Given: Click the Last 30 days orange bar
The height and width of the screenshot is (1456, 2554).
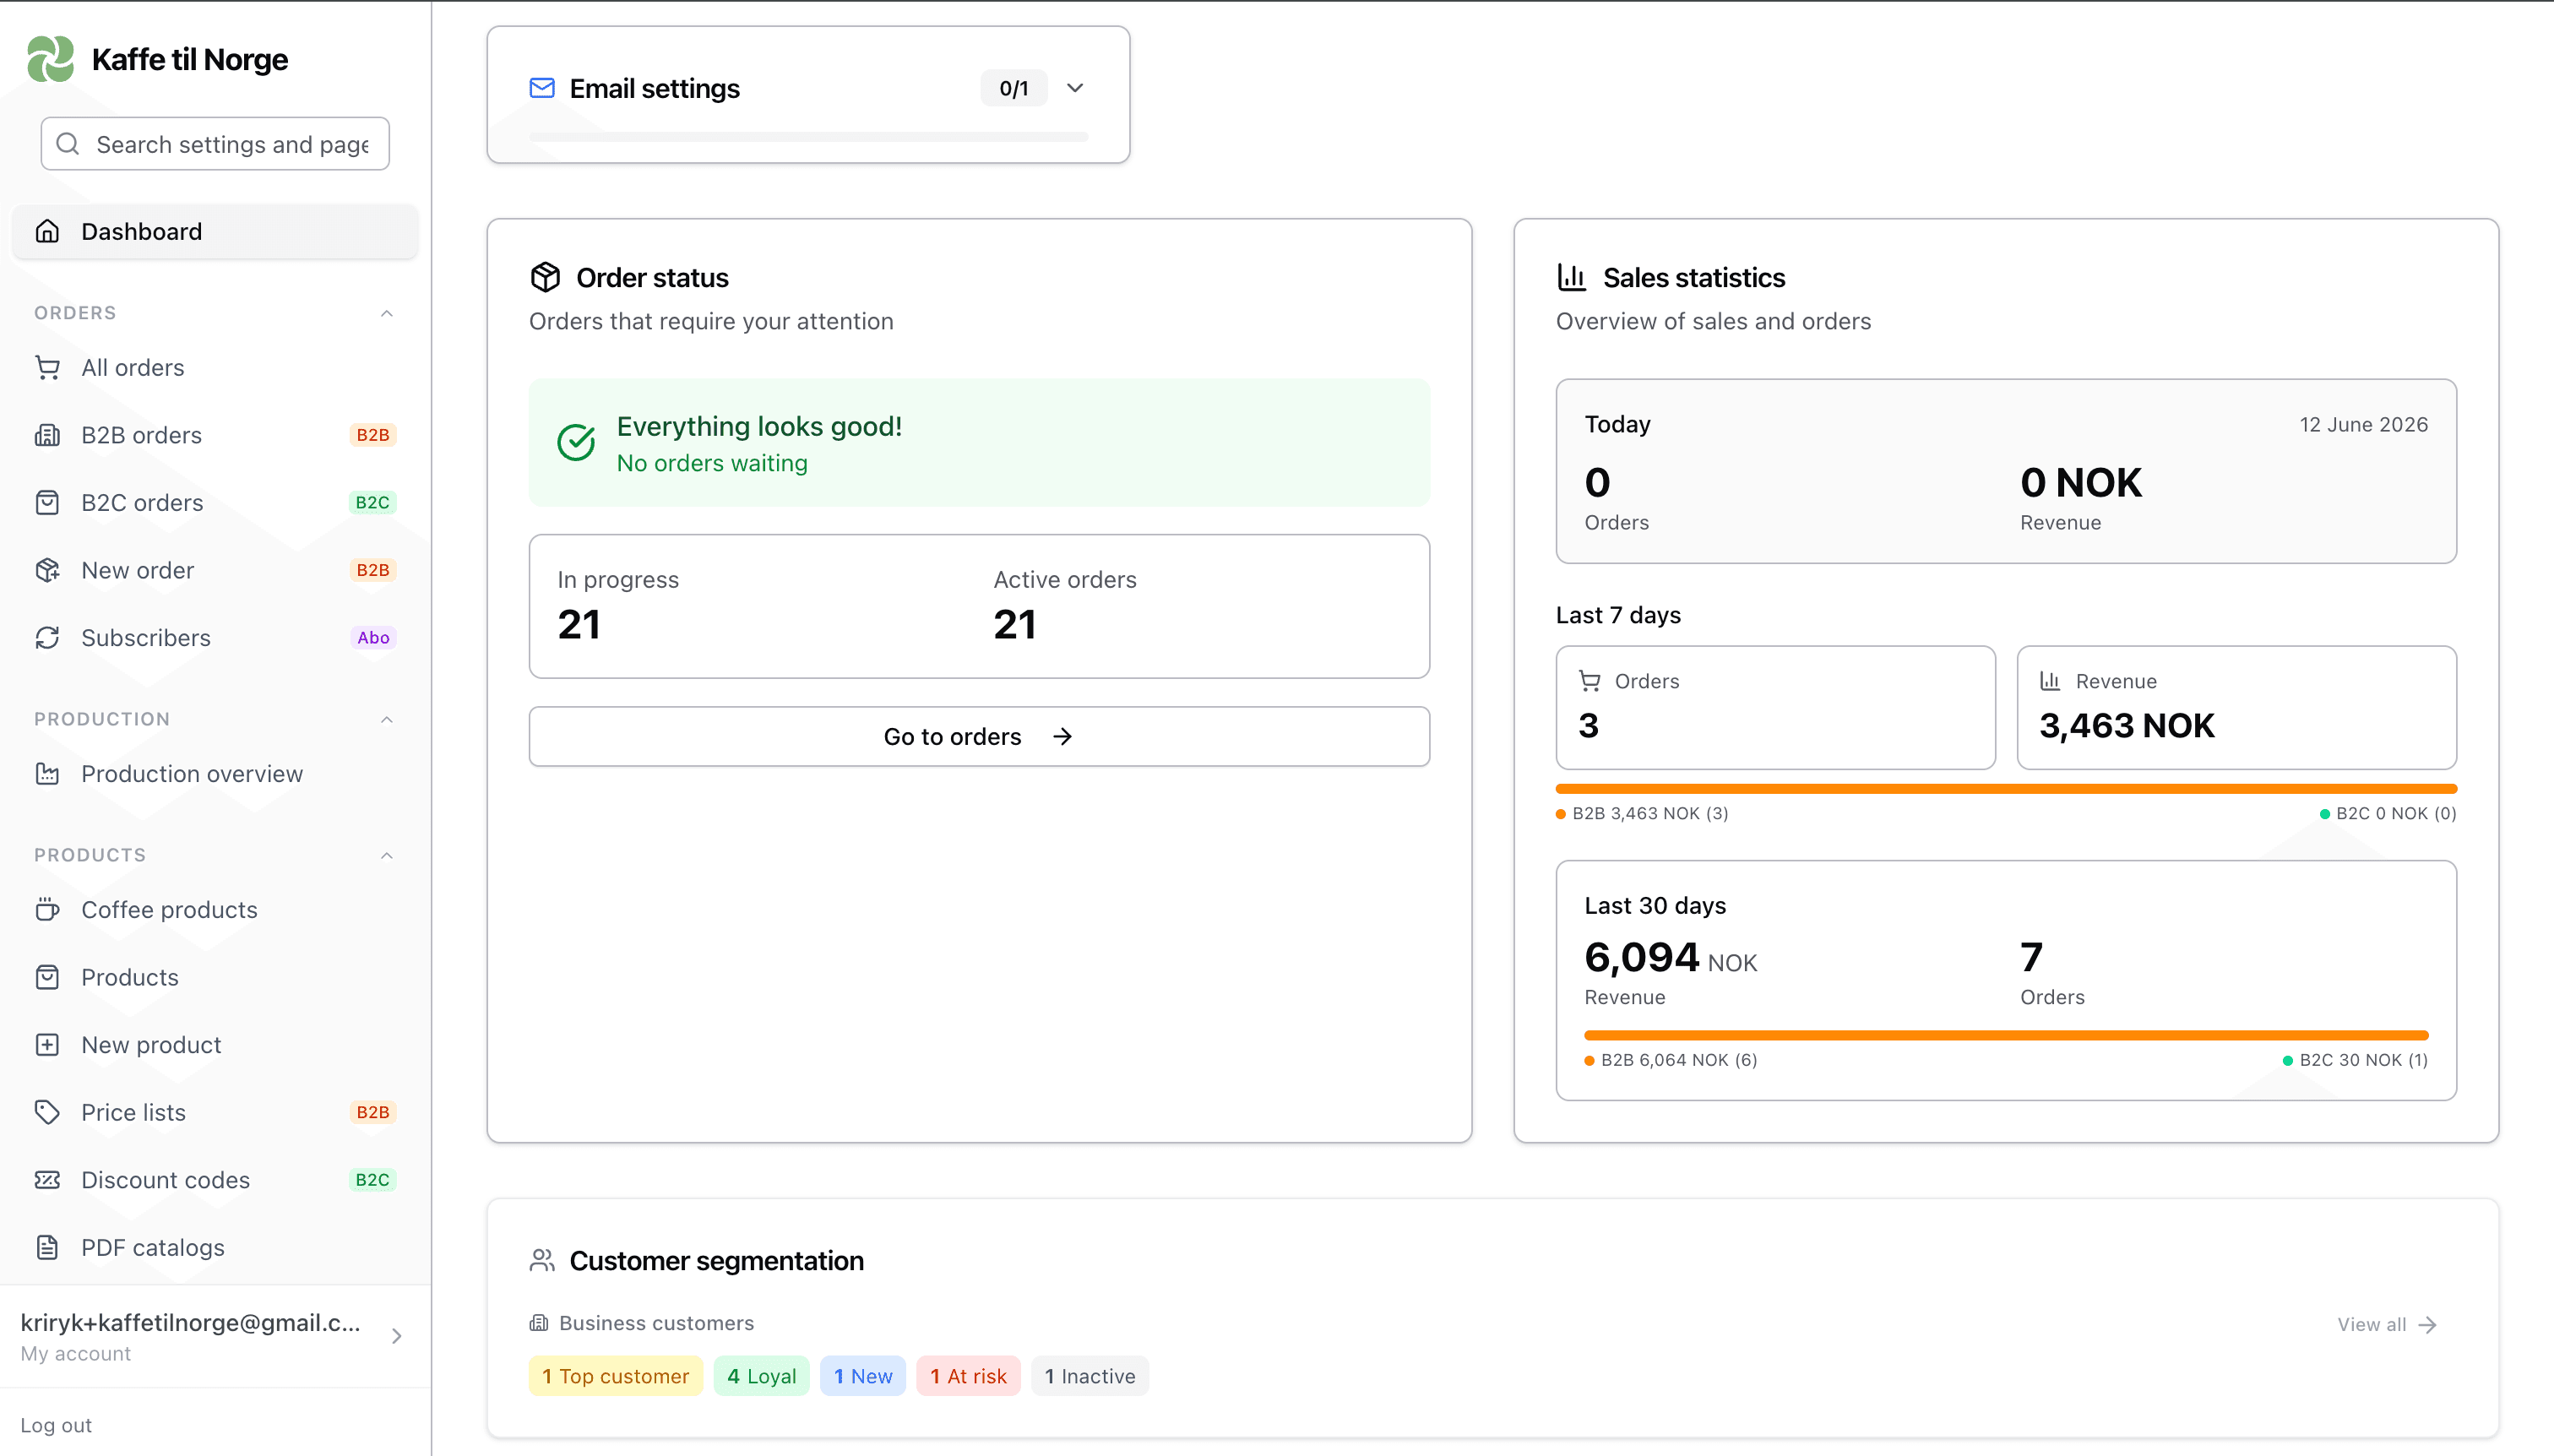Looking at the screenshot, I should [2006, 1035].
